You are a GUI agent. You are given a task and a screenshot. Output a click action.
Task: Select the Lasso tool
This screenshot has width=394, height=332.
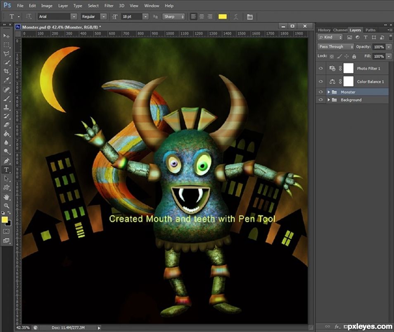click(x=6, y=54)
